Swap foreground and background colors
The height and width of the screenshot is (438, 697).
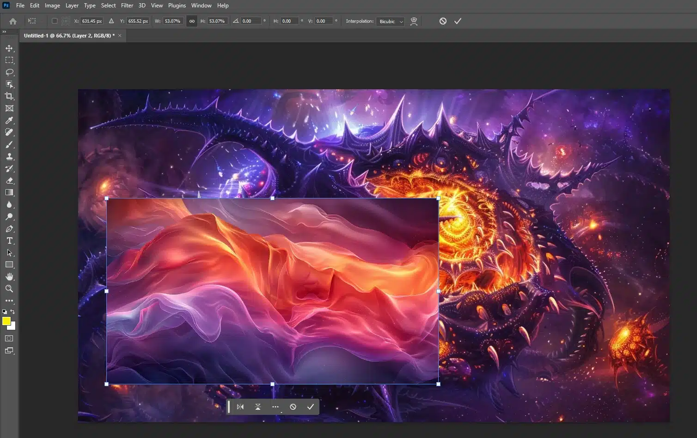click(13, 312)
